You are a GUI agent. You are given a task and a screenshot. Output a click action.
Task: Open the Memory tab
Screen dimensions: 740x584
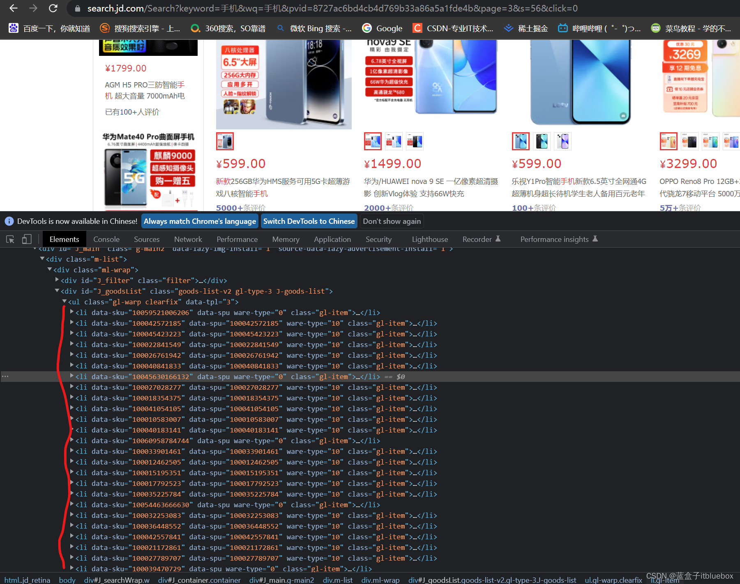(286, 239)
